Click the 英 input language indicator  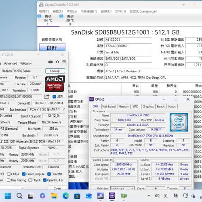(x=166, y=196)
